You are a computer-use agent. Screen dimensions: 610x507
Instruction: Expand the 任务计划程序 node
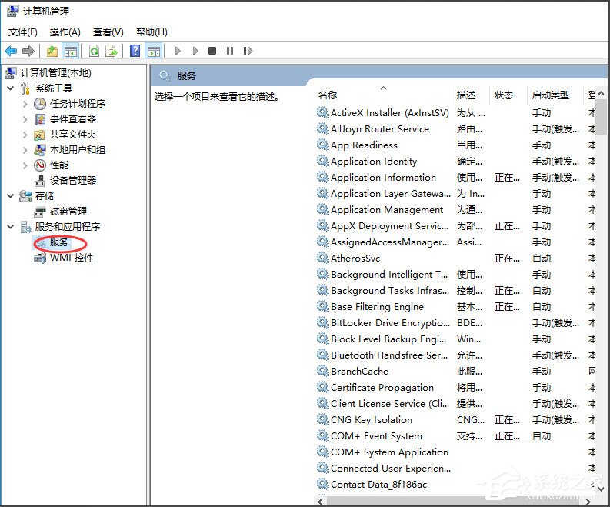(x=25, y=104)
